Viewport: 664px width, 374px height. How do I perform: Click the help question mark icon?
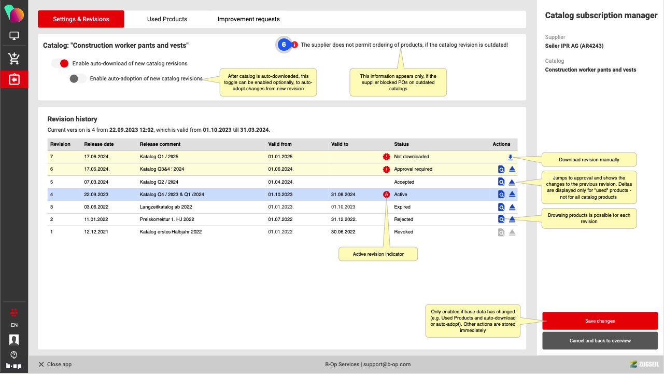pos(14,355)
